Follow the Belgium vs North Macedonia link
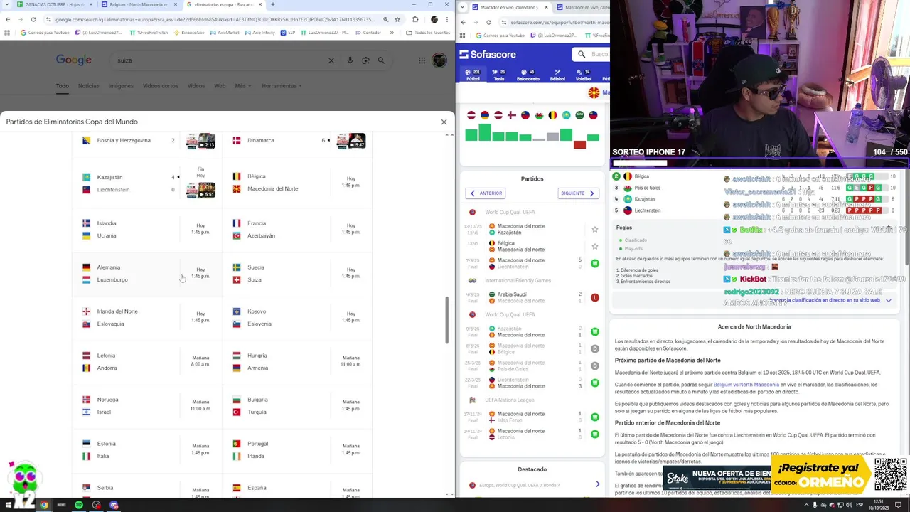This screenshot has height=512, width=910. (x=746, y=385)
